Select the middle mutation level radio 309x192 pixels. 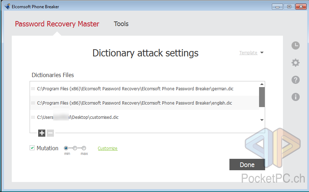point(75,148)
